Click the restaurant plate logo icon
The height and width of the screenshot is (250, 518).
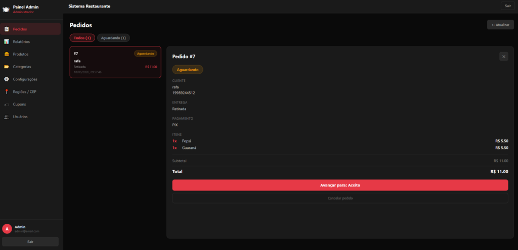tap(6, 9)
